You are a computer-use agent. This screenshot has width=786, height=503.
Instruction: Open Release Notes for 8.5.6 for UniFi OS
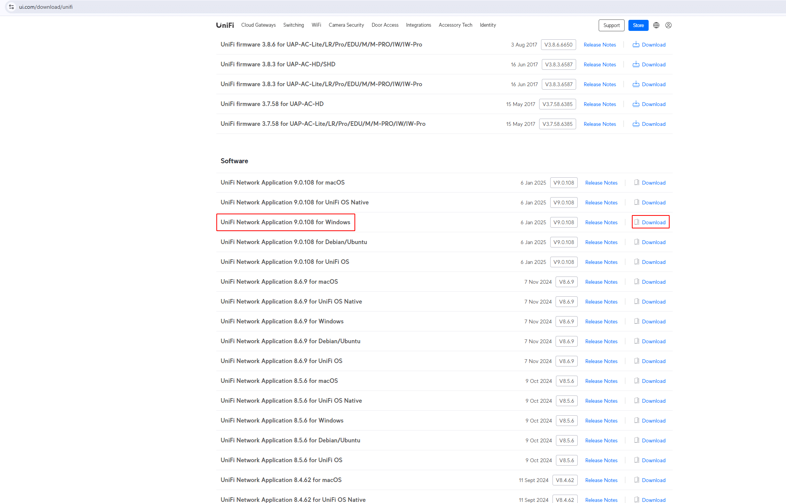pos(601,460)
